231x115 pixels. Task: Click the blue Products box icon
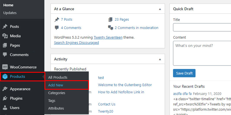tap(5, 76)
